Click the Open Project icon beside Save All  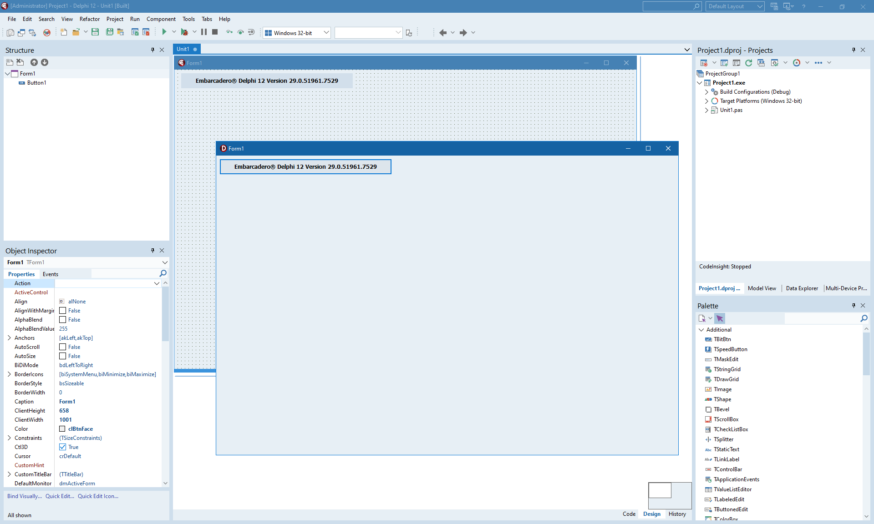coord(121,32)
